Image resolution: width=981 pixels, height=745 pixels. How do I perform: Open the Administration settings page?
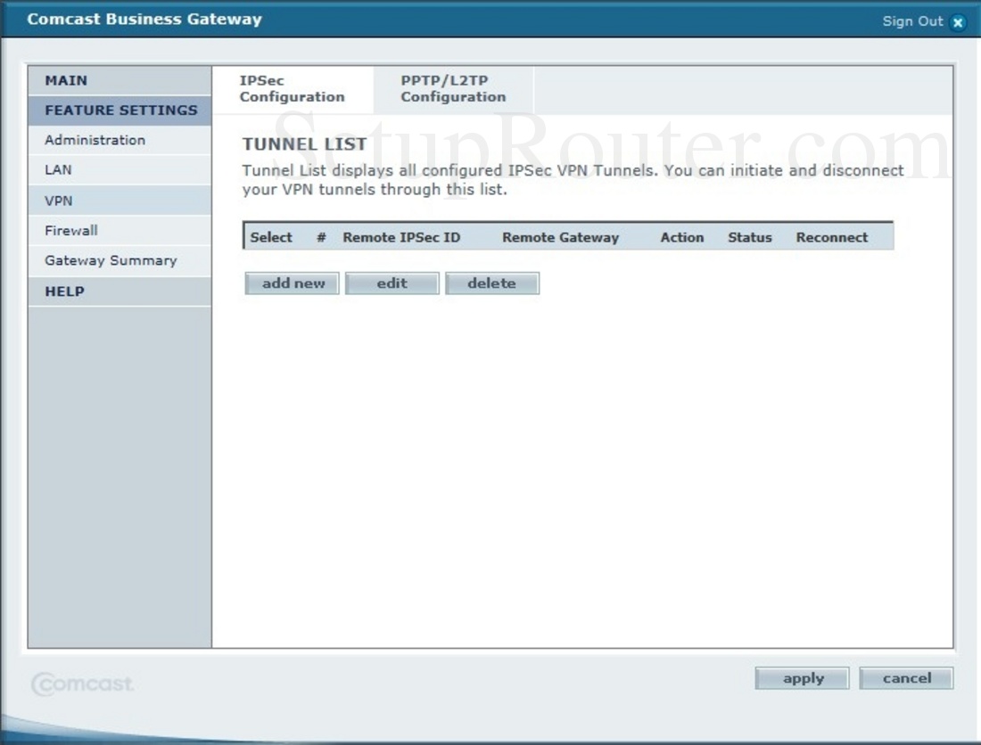coord(120,140)
